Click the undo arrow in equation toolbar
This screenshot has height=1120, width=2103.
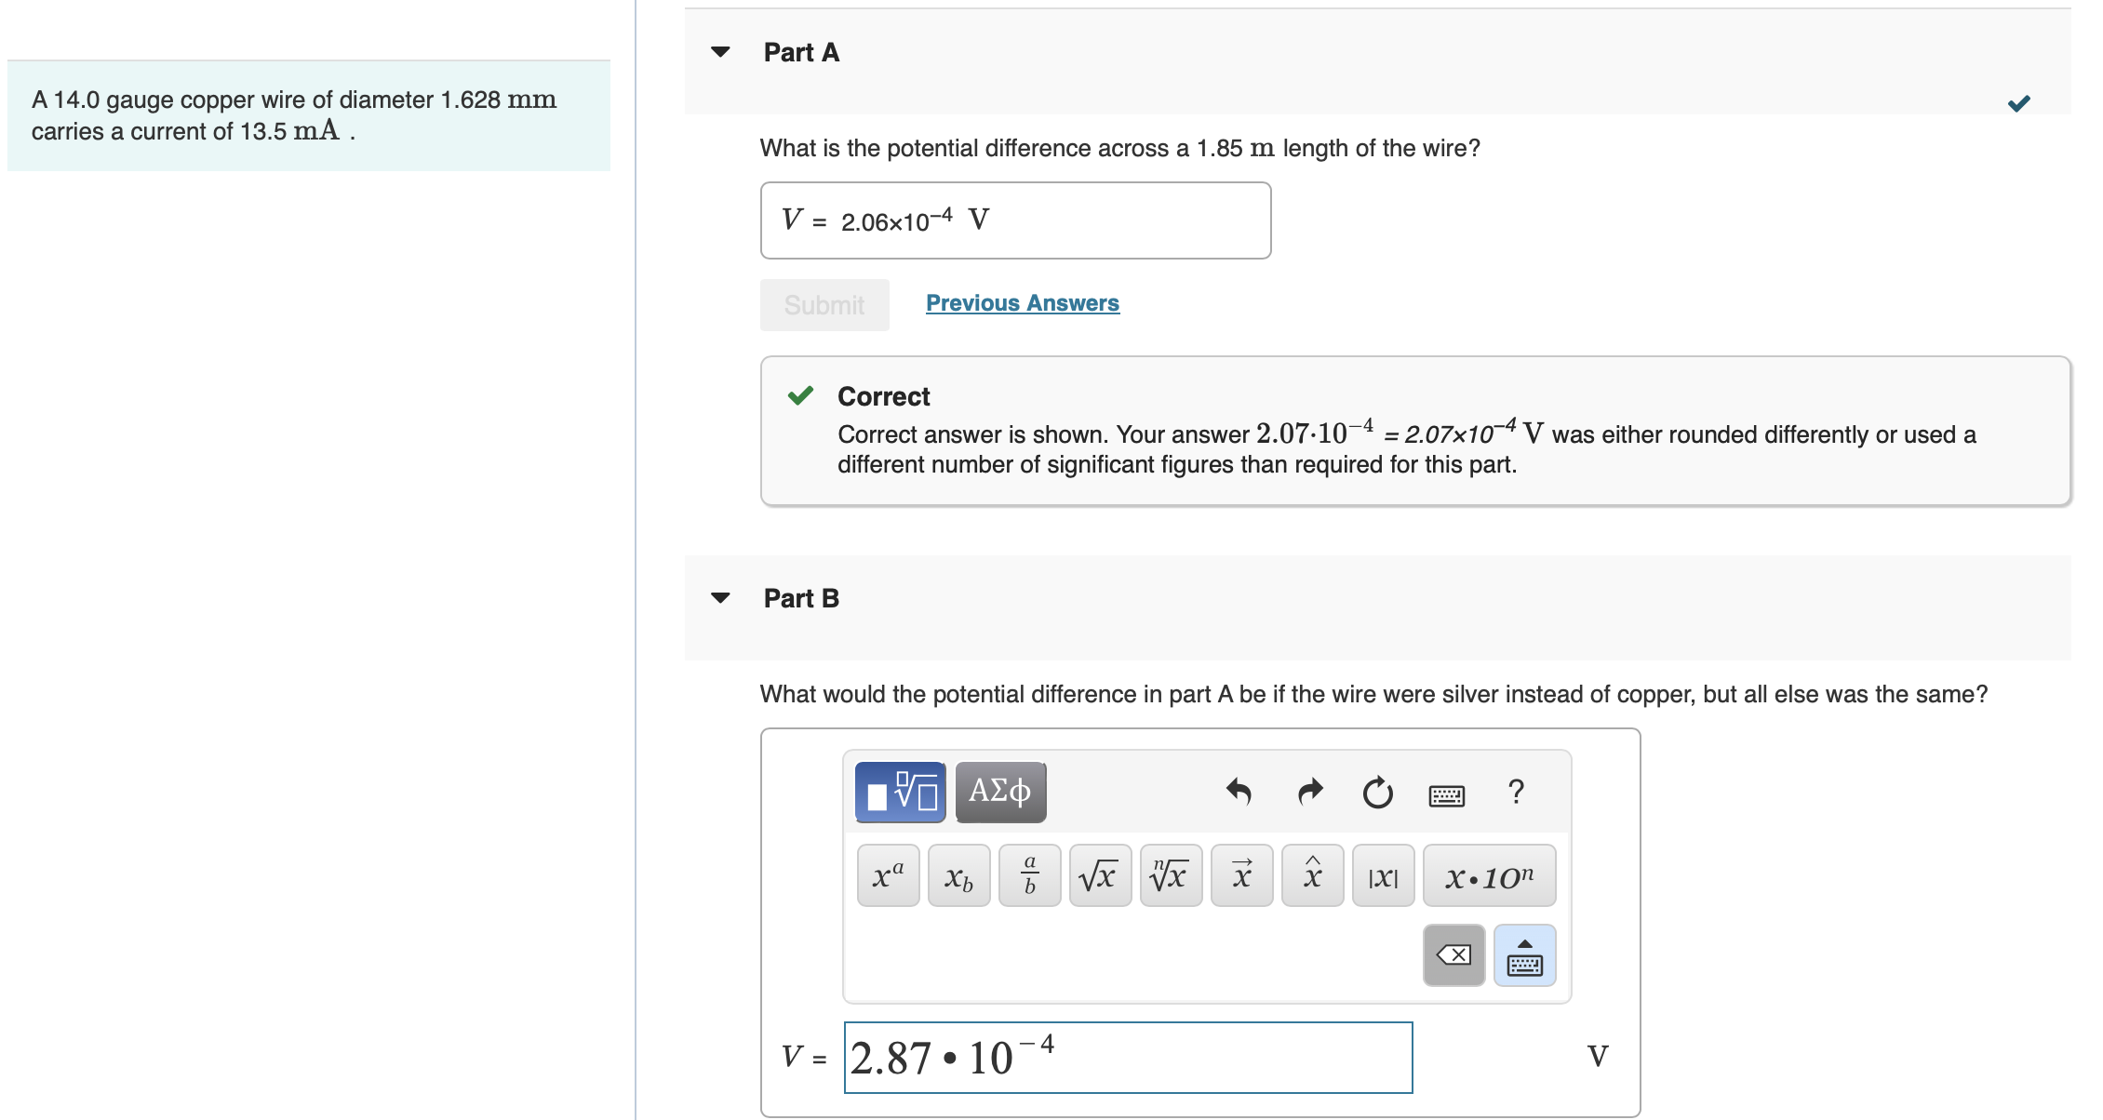[1239, 792]
